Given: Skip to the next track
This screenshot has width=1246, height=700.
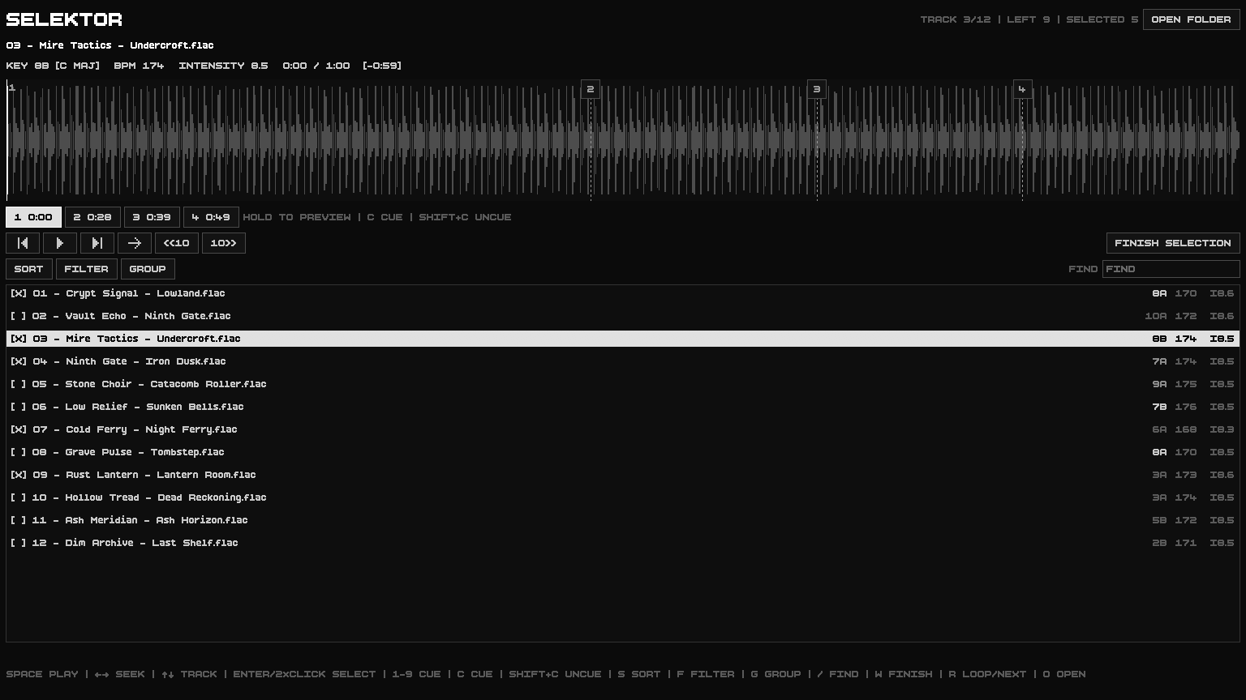Looking at the screenshot, I should [x=97, y=243].
